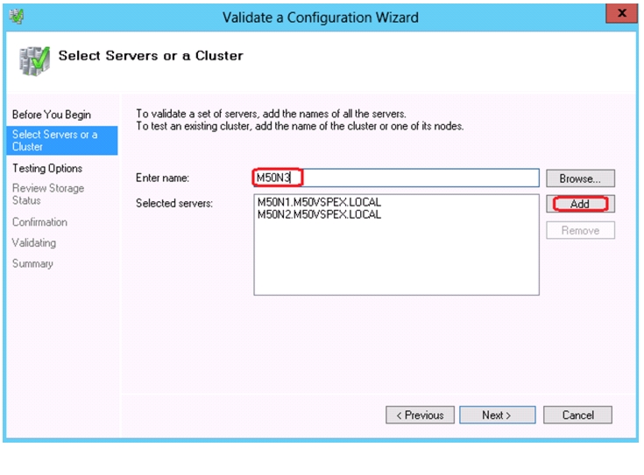Open the Confirmation step
The height and width of the screenshot is (475, 644).
[39, 222]
